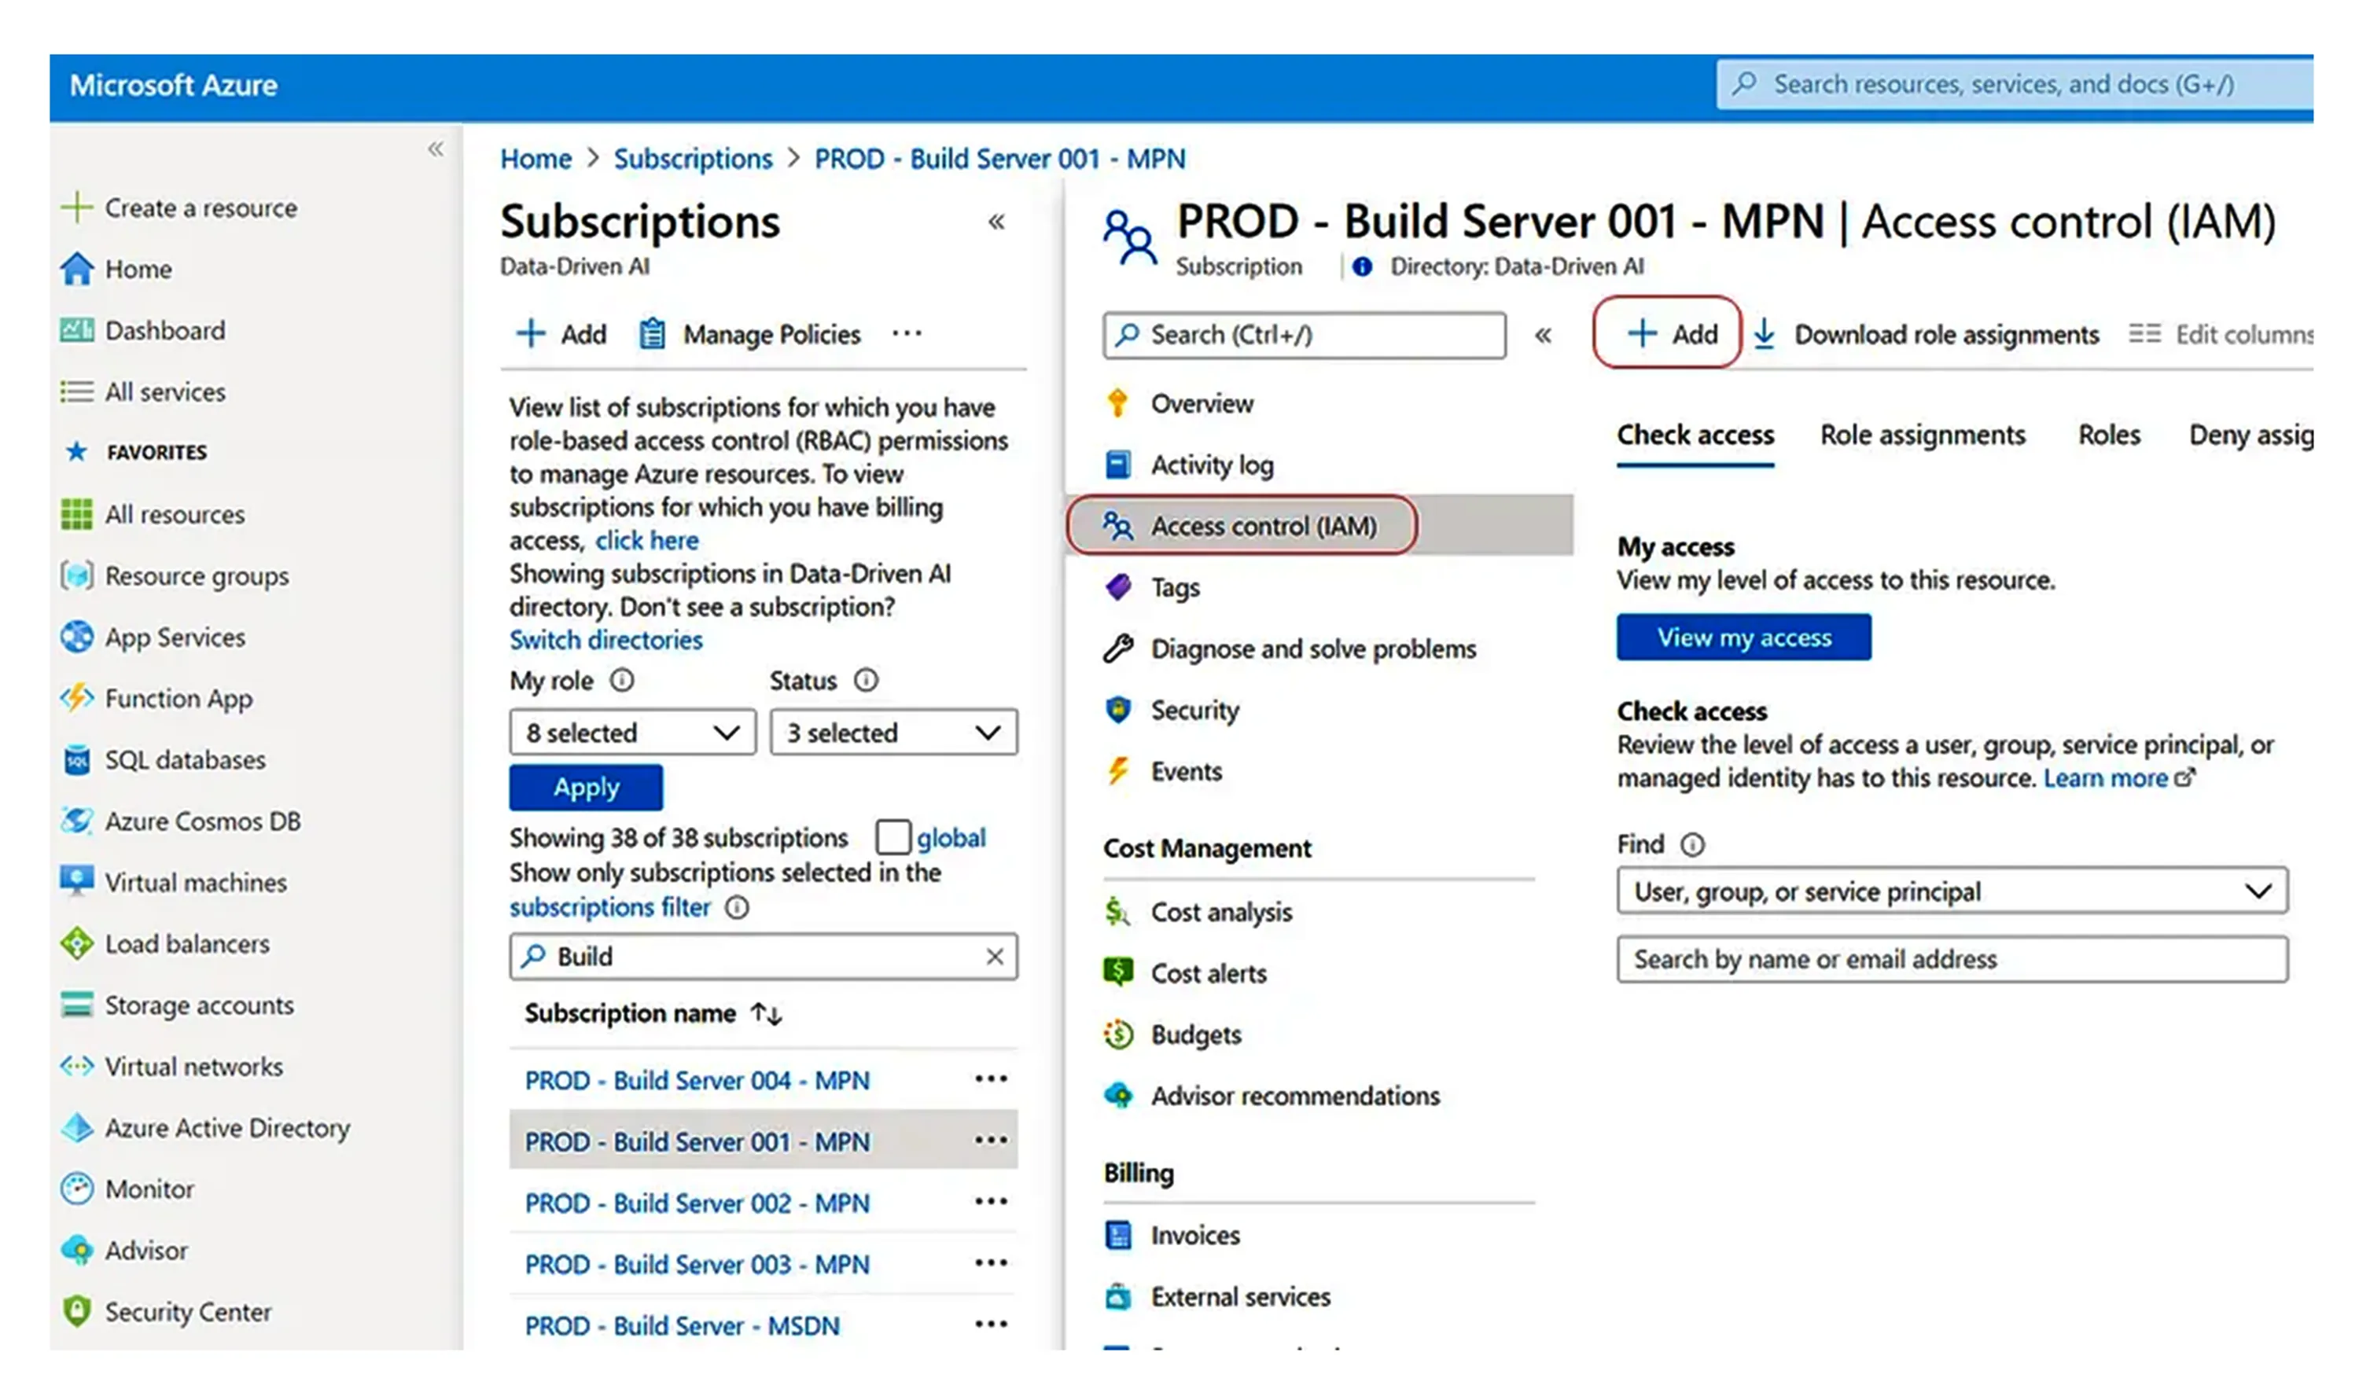Click the subscriptions filter link
This screenshot has width=2359, height=1400.
tap(609, 906)
